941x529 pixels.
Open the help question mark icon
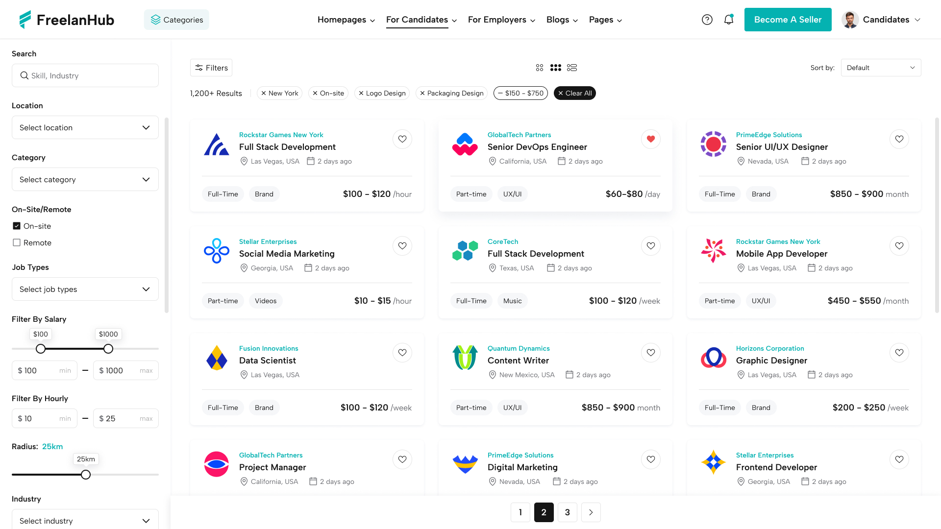click(707, 20)
